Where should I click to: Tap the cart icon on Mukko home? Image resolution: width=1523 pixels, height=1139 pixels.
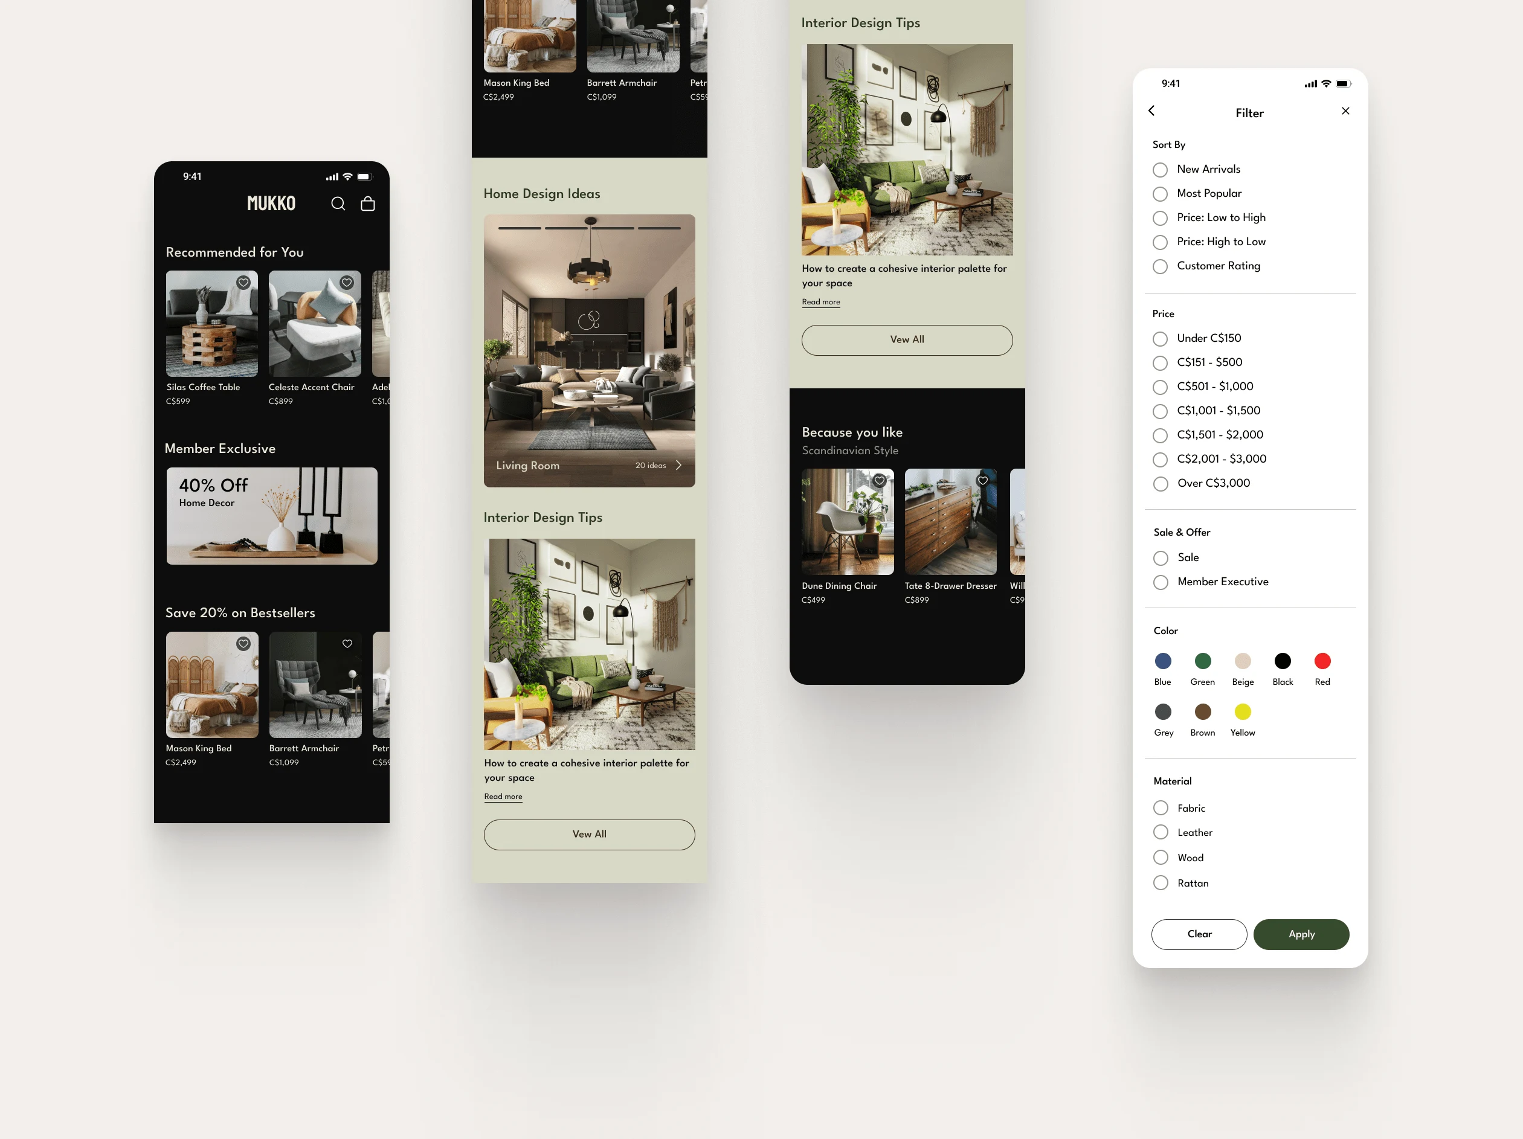click(369, 202)
